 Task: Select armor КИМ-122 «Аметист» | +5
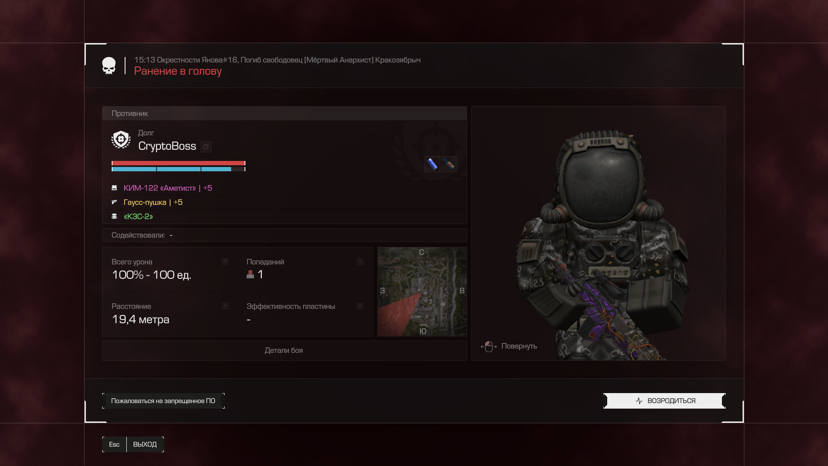(168, 188)
